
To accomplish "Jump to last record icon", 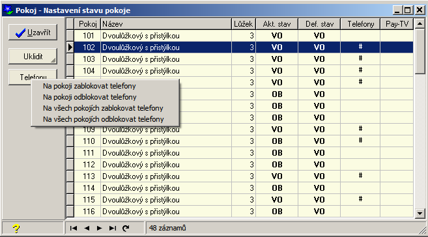I will pyautogui.click(x=113, y=228).
